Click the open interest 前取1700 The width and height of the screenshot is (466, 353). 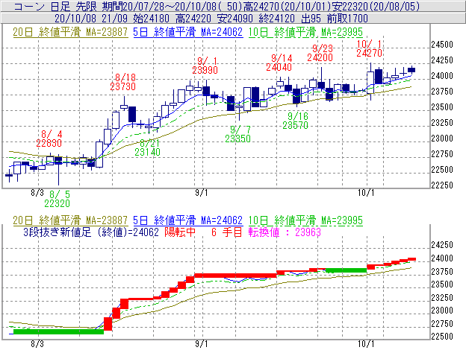[x=347, y=19]
